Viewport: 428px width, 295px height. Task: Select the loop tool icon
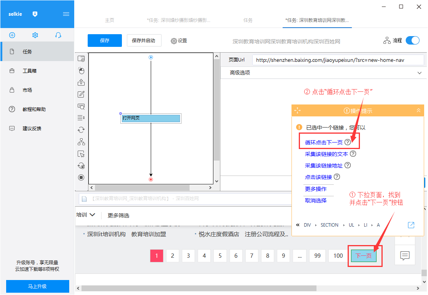(81, 130)
